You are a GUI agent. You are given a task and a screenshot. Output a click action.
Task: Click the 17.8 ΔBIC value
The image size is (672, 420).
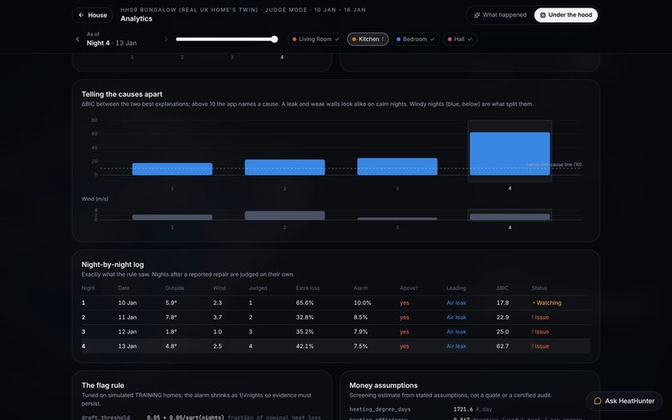[503, 302]
